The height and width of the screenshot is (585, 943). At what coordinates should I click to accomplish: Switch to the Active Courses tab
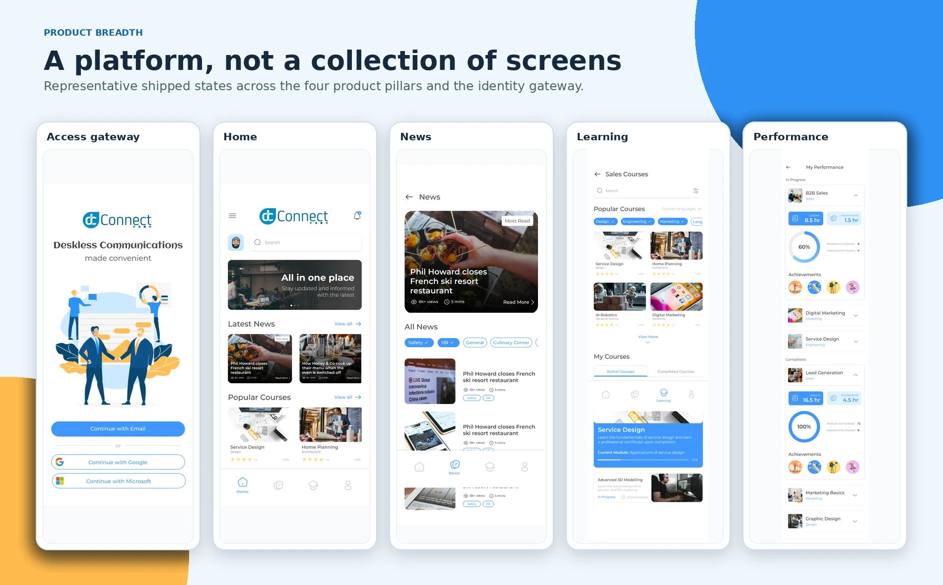coord(620,371)
